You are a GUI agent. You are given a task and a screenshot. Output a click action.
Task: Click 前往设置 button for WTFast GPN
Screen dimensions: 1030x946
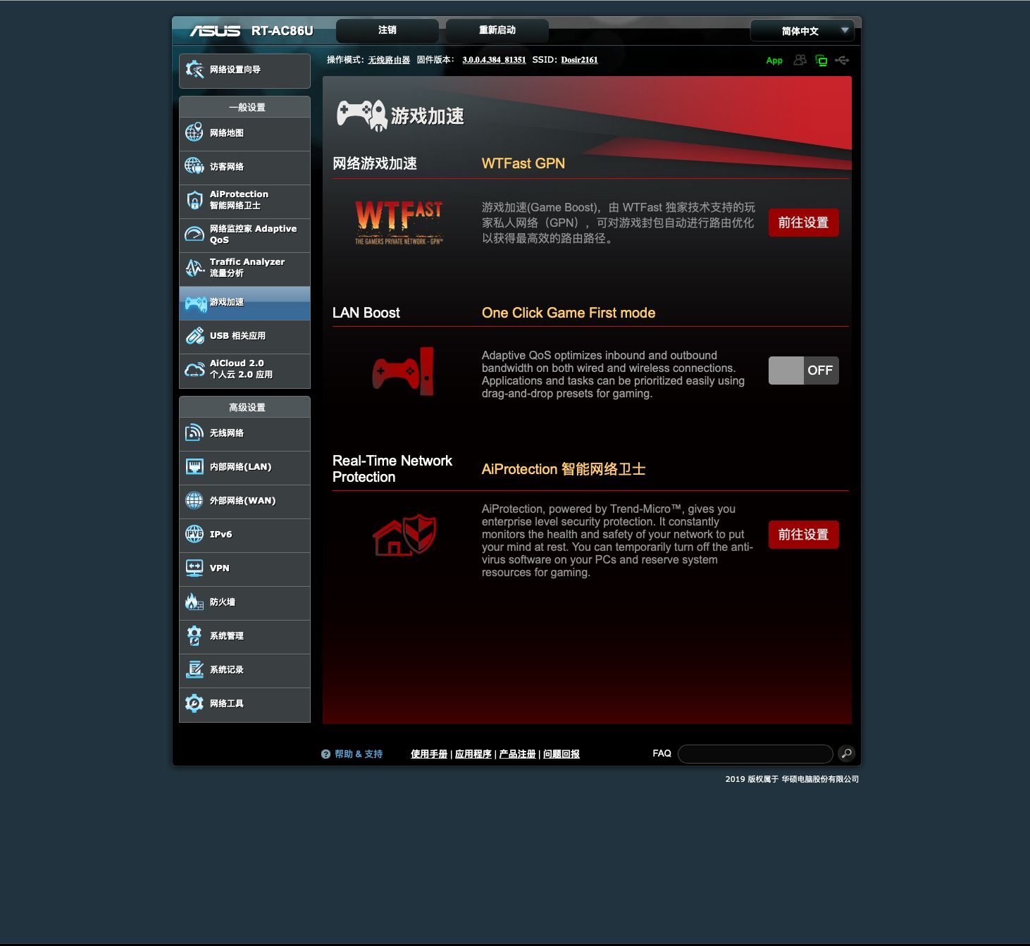[803, 223]
